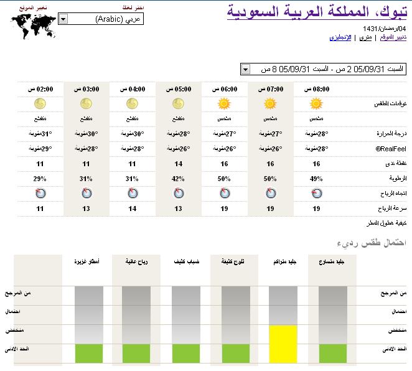Screen dimensions: 412x371
Task: Click the 02:00 ص time header
Action: click(x=40, y=90)
